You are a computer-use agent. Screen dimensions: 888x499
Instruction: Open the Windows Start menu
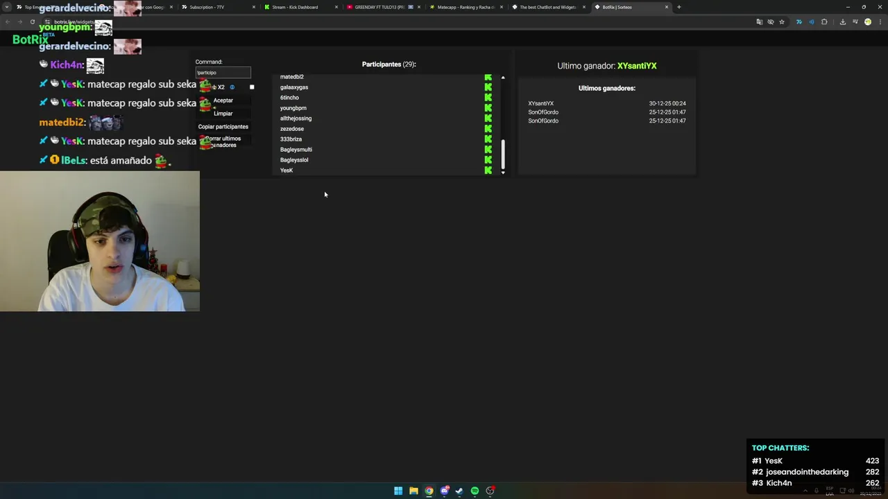click(398, 491)
